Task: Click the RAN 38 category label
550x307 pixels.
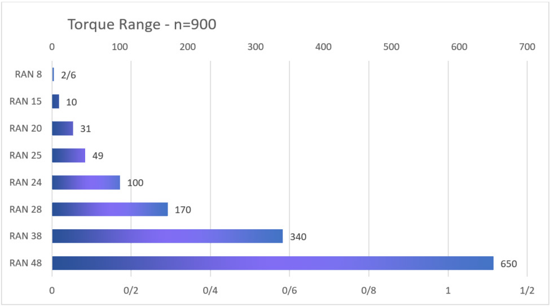Action: (x=25, y=236)
